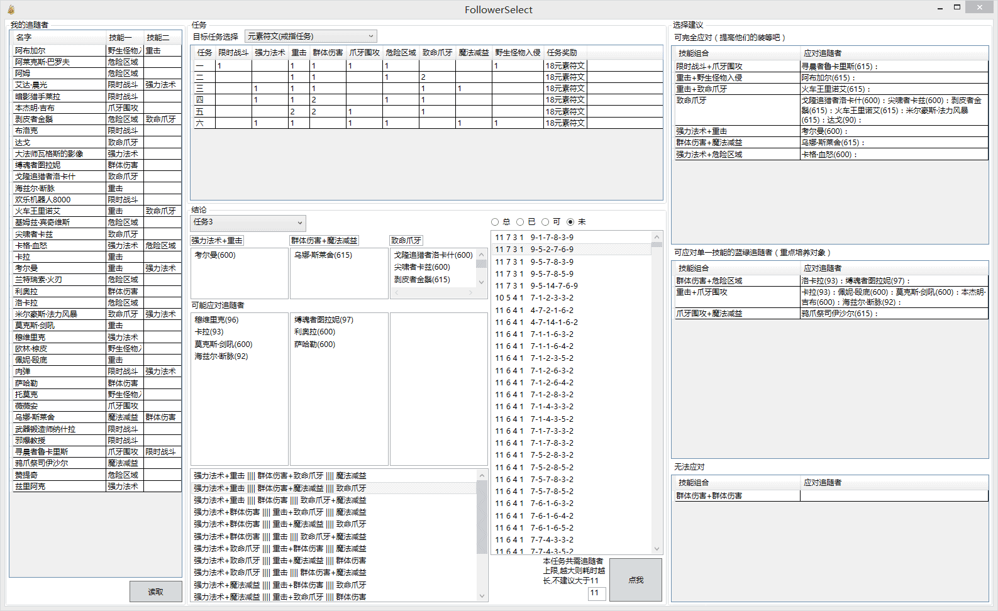Select row 强力法术+致命爪牙 |||| 重击 |||| 群体伤害+魔法减益
998x611 pixels.
(x=334, y=573)
